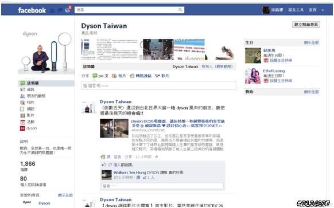Open the night street photo in photo strip
The height and width of the screenshot is (208, 334).
tap(158, 49)
